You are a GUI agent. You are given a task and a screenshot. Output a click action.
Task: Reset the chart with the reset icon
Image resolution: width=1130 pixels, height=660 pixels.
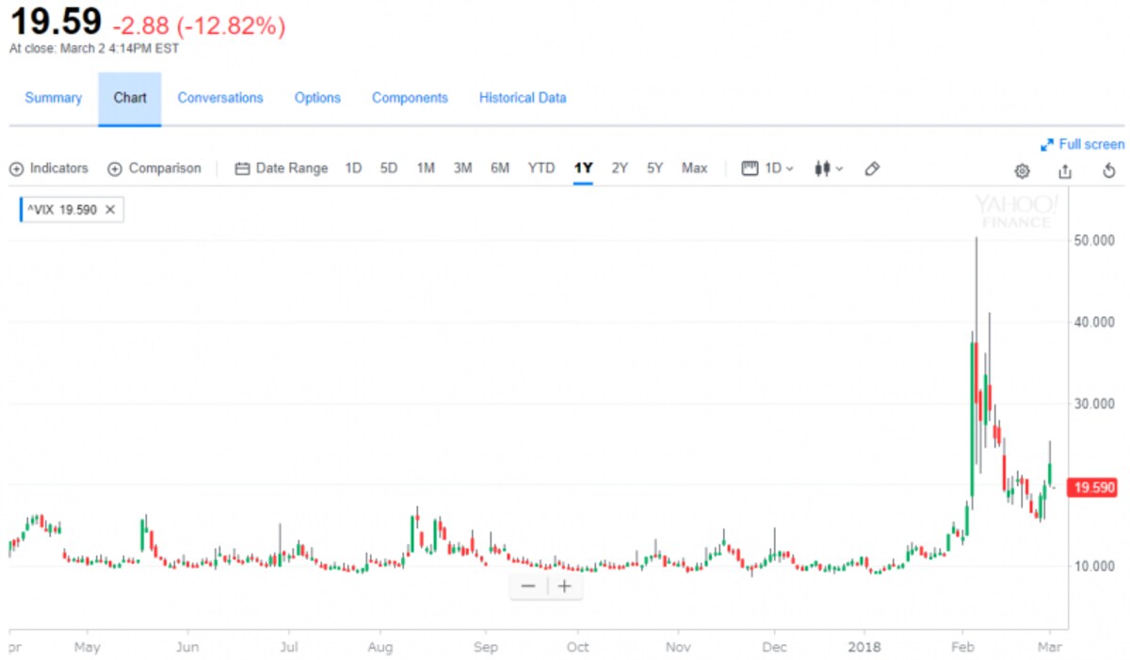(x=1108, y=170)
